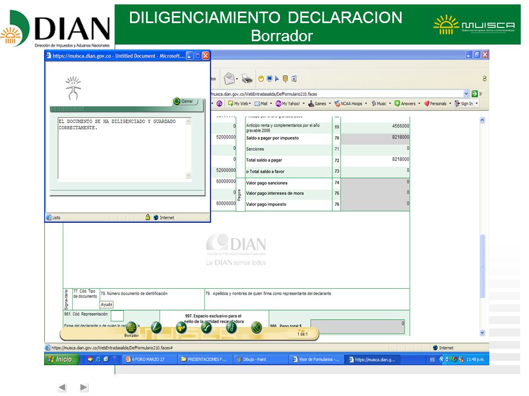Click the person icon in MUISCA bar
The width and height of the screenshot is (529, 396).
(181, 327)
